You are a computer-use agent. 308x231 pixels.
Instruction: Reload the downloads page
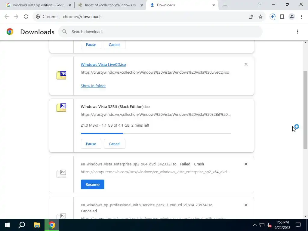[26, 17]
